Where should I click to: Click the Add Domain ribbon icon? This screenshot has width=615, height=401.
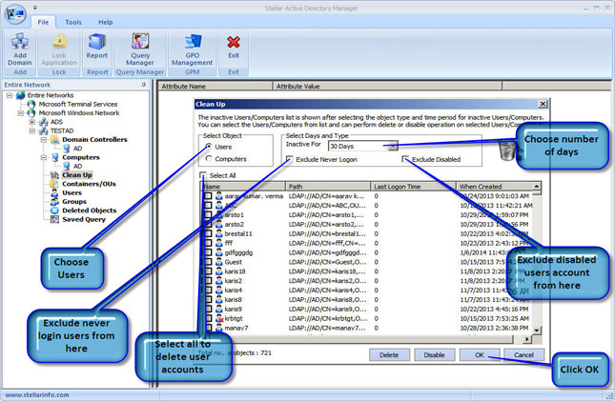(x=20, y=42)
